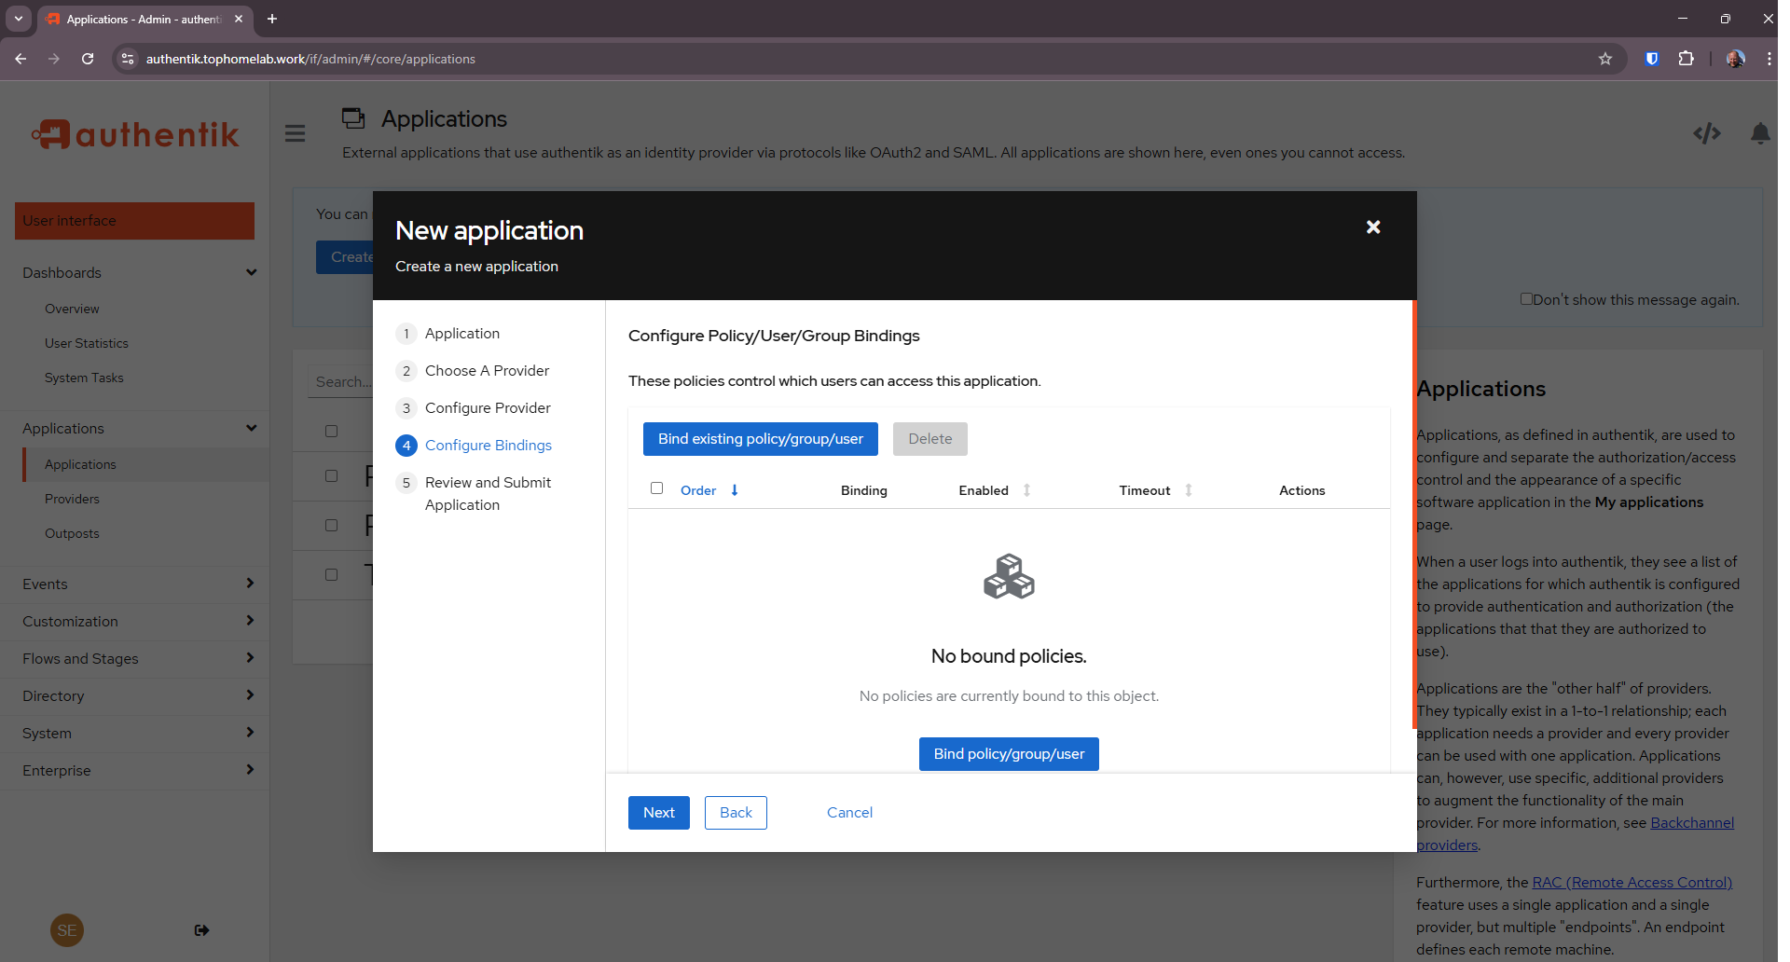Click the API drawer code icon
The height and width of the screenshot is (962, 1790).
[1706, 134]
